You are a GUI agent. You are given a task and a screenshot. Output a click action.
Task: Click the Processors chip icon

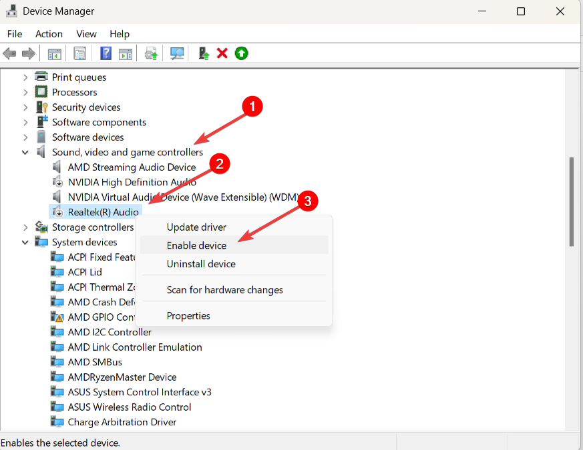pyautogui.click(x=41, y=92)
